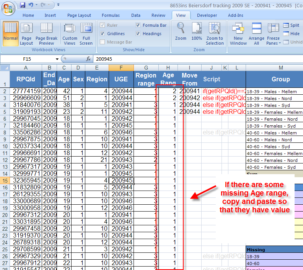Switch to the Developer tab
303x270 pixels.
coord(207,15)
